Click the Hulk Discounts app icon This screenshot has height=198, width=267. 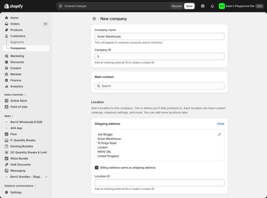[x=7, y=164]
